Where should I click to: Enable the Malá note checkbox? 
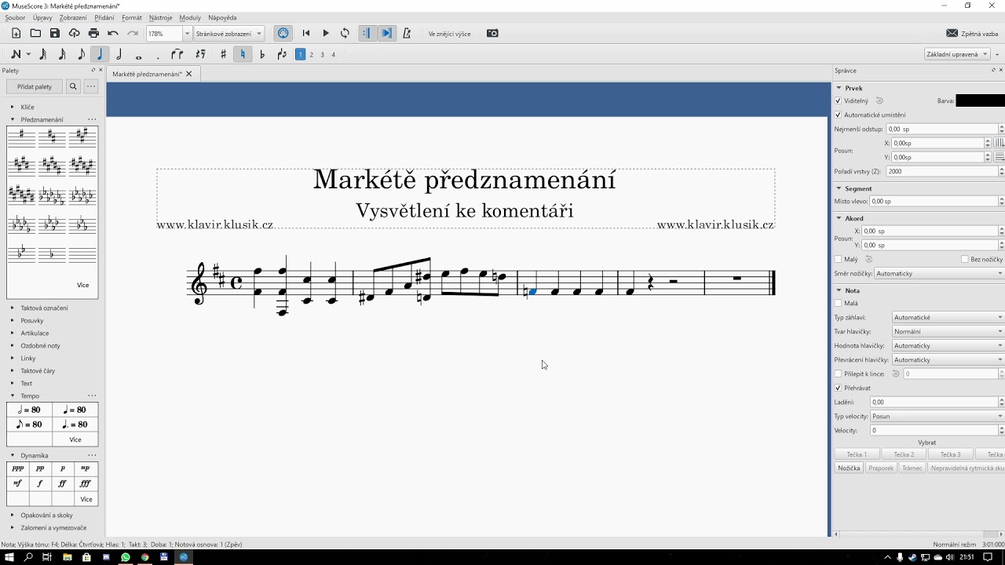click(839, 303)
